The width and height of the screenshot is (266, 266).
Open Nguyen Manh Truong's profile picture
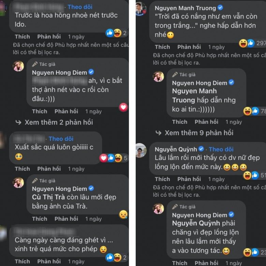coord(141,9)
